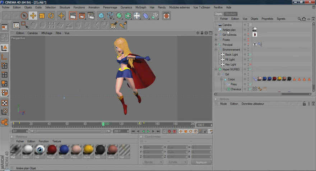The height and width of the screenshot is (171, 316).
Task: Enable the Texture tool checker icon
Action: (4, 103)
